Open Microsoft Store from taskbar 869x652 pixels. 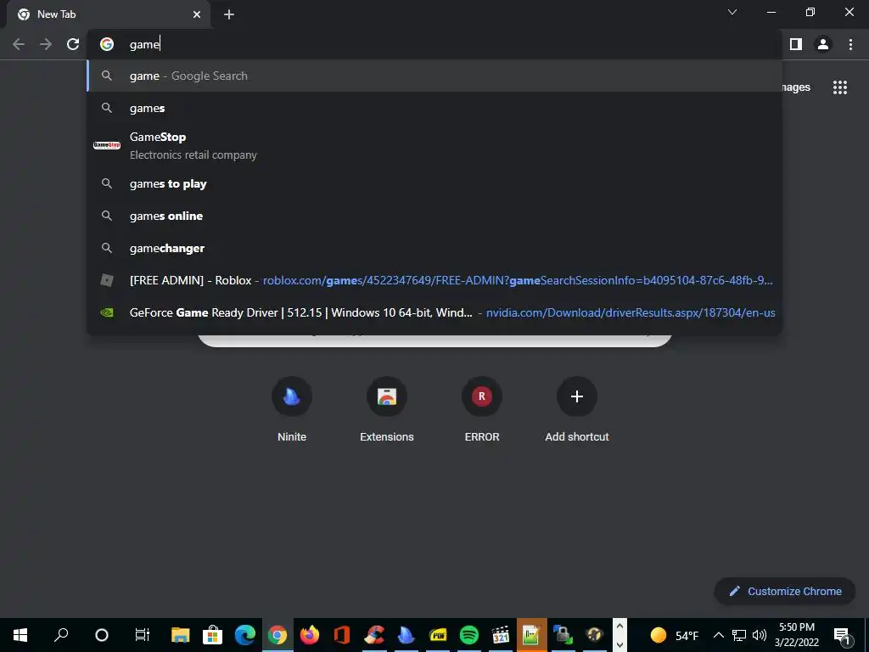click(x=212, y=635)
